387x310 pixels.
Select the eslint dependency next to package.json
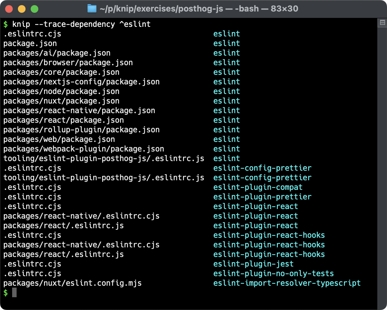click(x=226, y=43)
